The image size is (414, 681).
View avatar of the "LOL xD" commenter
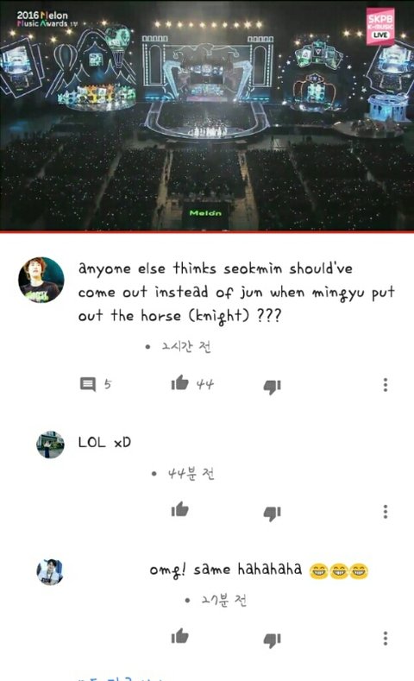tap(50, 445)
